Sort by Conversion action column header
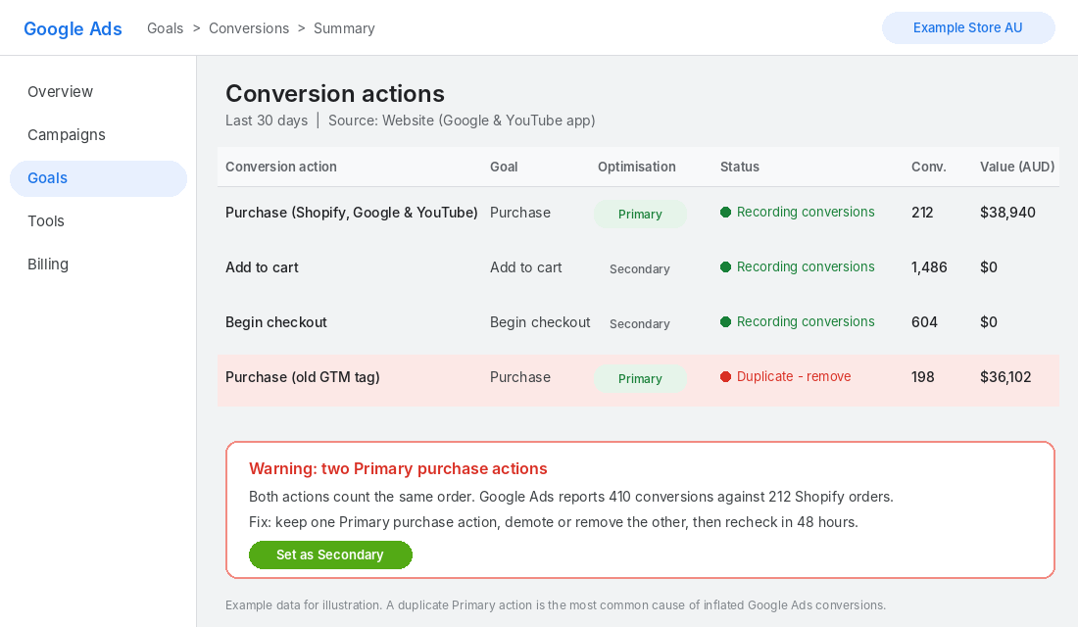The width and height of the screenshot is (1078, 627). (281, 167)
